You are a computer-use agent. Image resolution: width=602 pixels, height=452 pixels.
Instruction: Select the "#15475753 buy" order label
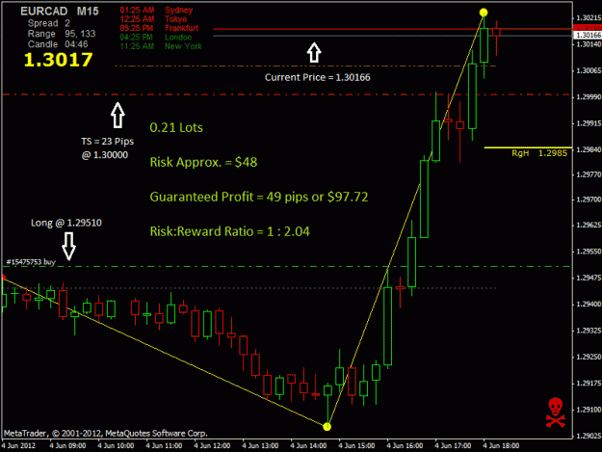coord(31,262)
